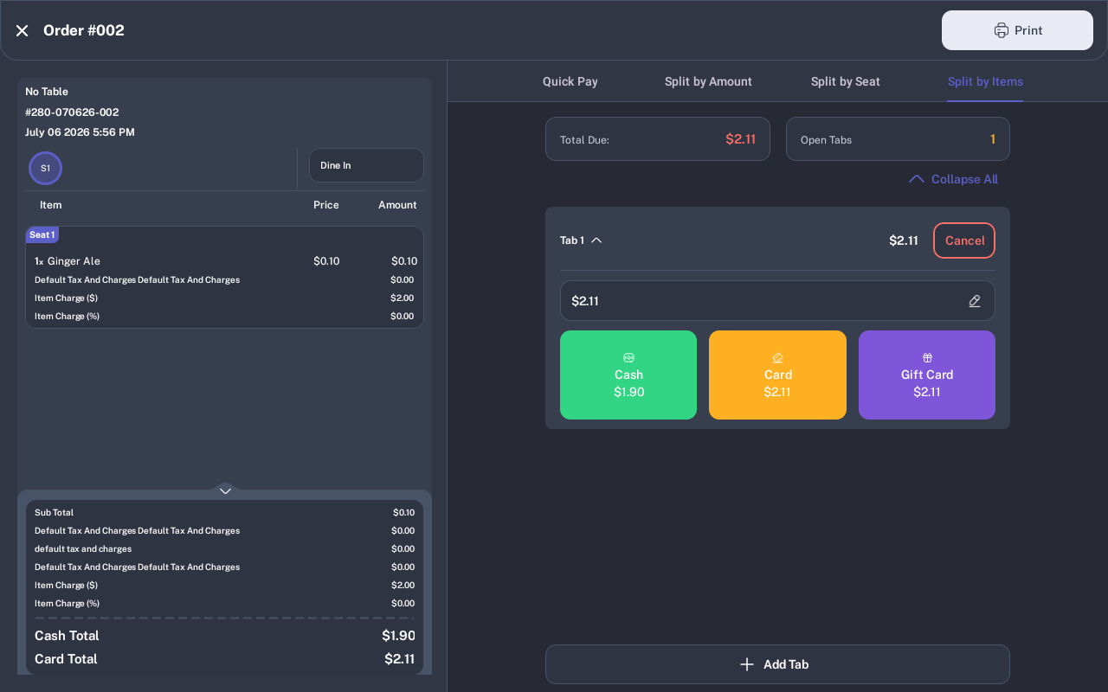Edit the tab amount with pencil icon
Image resolution: width=1108 pixels, height=692 pixels.
(975, 301)
